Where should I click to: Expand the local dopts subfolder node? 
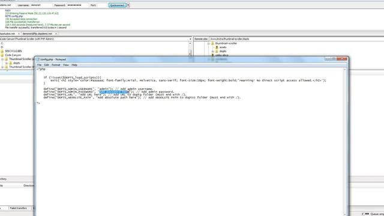coord(7,63)
